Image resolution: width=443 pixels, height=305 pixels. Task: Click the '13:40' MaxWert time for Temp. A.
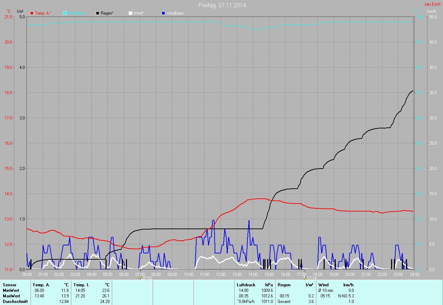(x=39, y=296)
